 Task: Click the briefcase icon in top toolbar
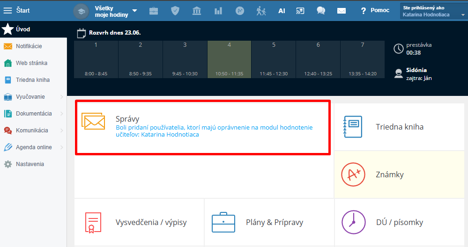154,11
